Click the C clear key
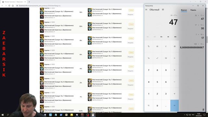The image size is (208, 117). coord(166,46)
